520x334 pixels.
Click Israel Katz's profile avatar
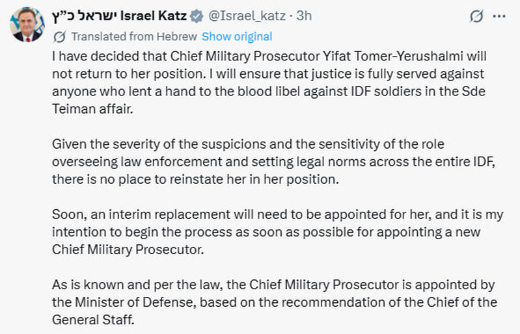pyautogui.click(x=26, y=25)
